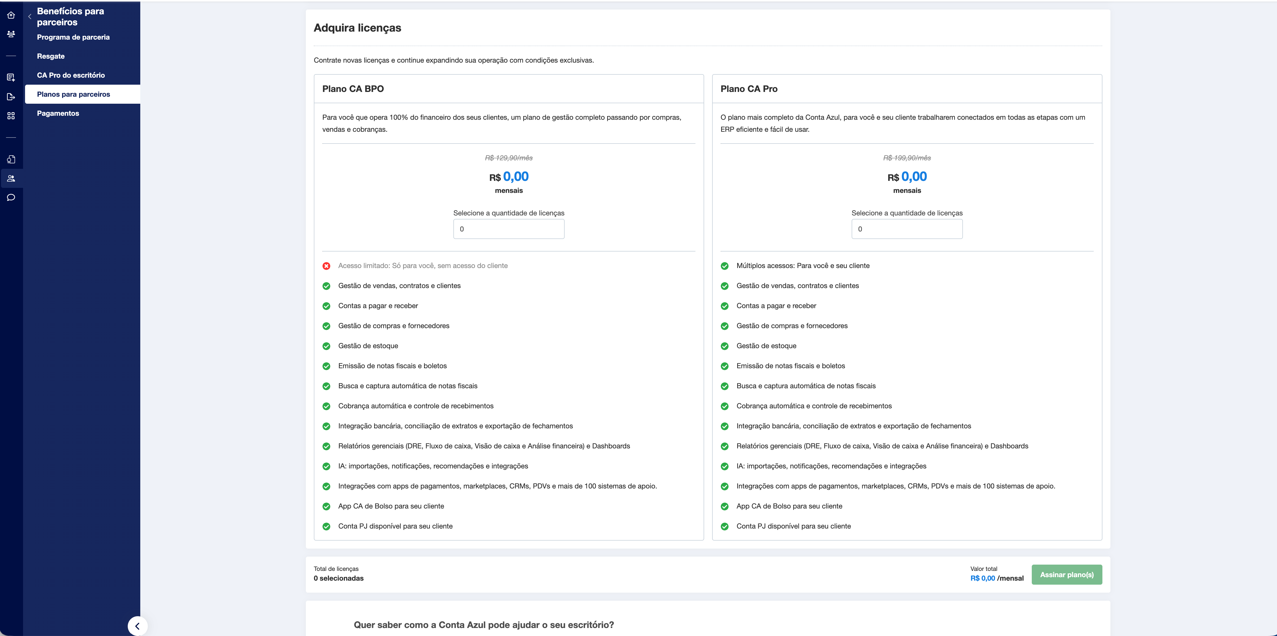Click the struck-through R$ 199,90/mês price
Image resolution: width=1277 pixels, height=636 pixels.
(907, 158)
